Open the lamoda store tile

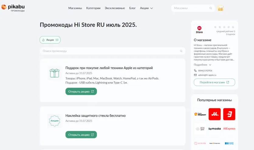[215, 129]
